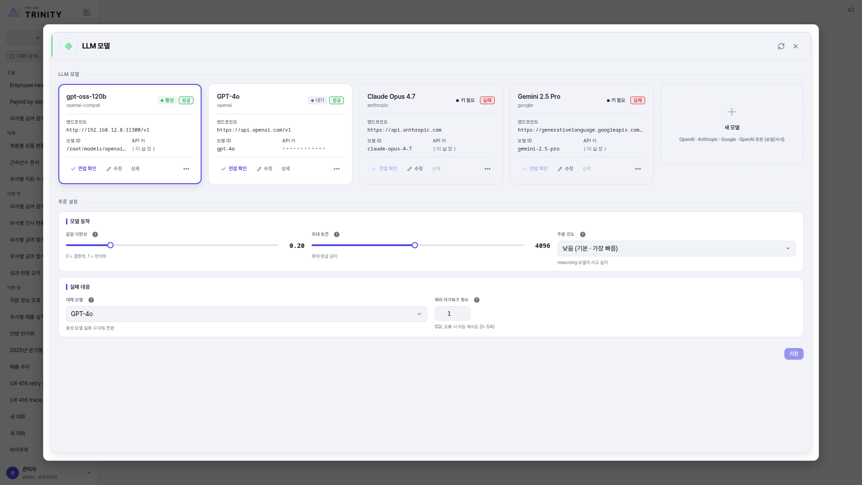Open more options for GPT-4o card
Image resolution: width=862 pixels, height=485 pixels.
337,169
